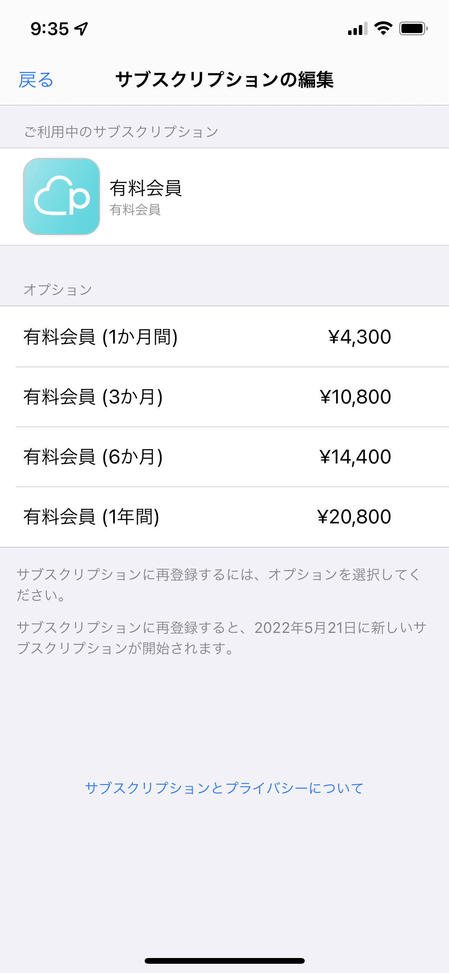
Task: Tap the location arrow status icon
Action: coord(81,29)
